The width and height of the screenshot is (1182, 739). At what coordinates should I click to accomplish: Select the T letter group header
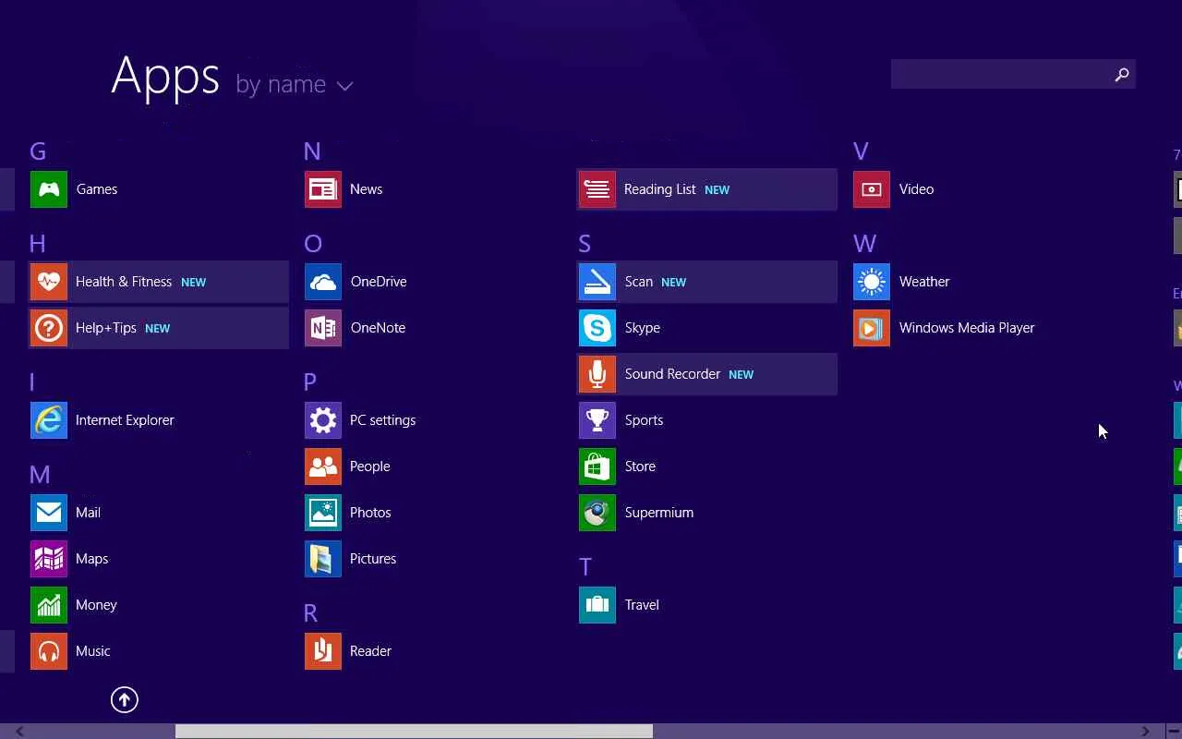coord(585,567)
